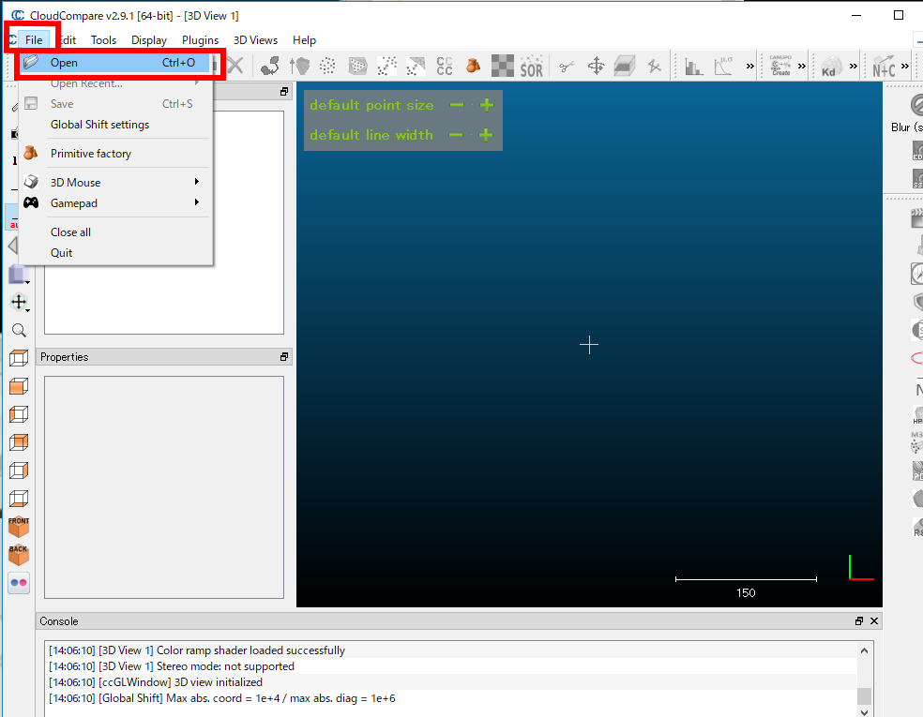Float the Properties panel
The image size is (923, 717).
[x=284, y=356]
